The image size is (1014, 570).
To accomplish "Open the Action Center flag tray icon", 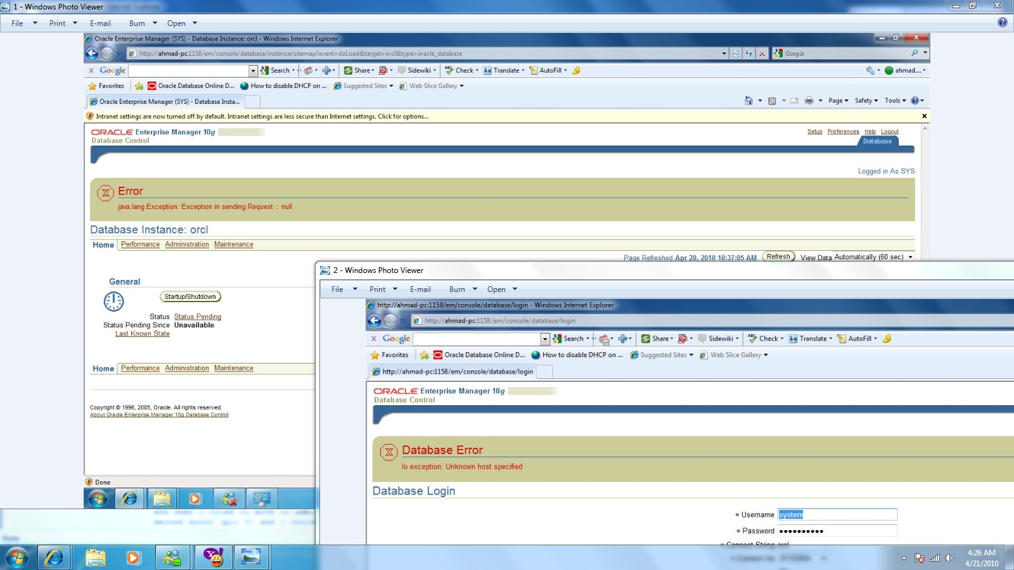I will tap(920, 558).
